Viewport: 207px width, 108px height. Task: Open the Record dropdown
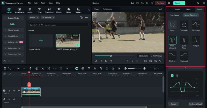point(48,17)
